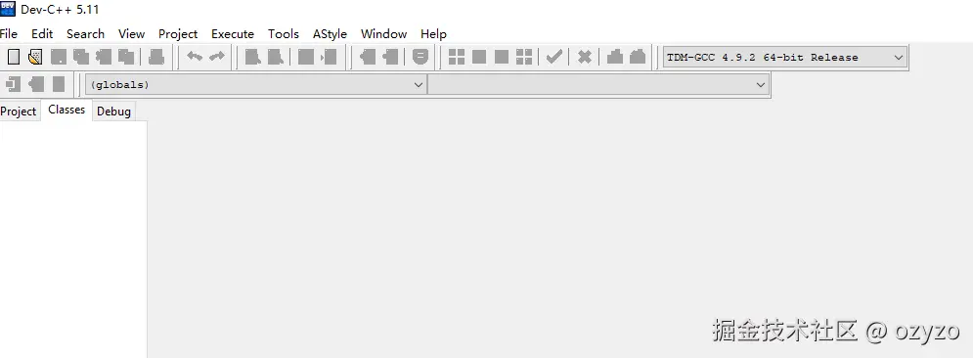
Task: Click the shield-shaped icon with lines
Action: click(x=420, y=57)
